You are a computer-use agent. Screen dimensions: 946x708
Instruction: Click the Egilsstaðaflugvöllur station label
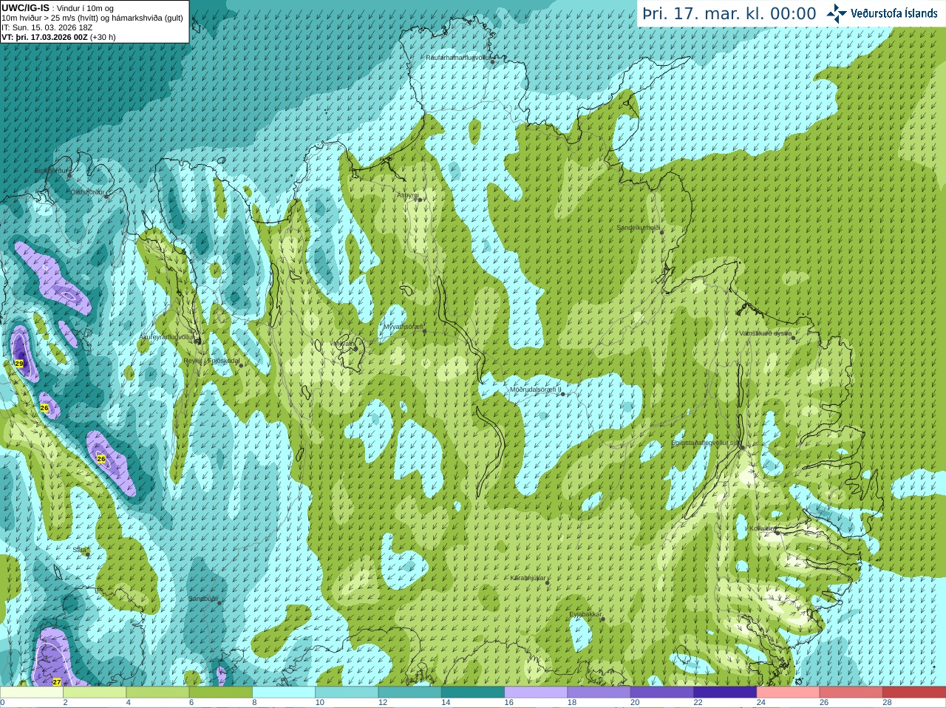tap(705, 443)
